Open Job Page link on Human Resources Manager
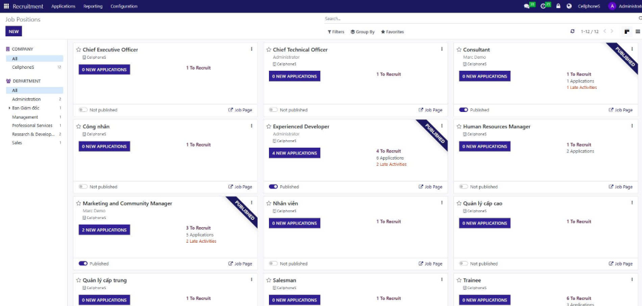Viewport: 642px width, 306px height. pyautogui.click(x=621, y=186)
